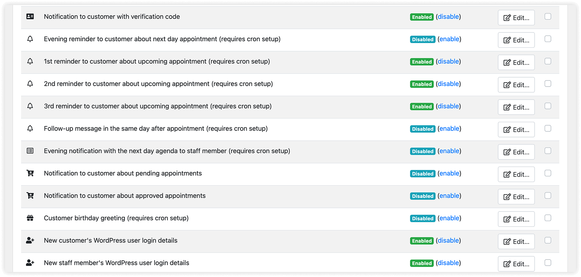Open Edit for the 2nd reminder
Image resolution: width=581 pixels, height=277 pixels.
516,85
